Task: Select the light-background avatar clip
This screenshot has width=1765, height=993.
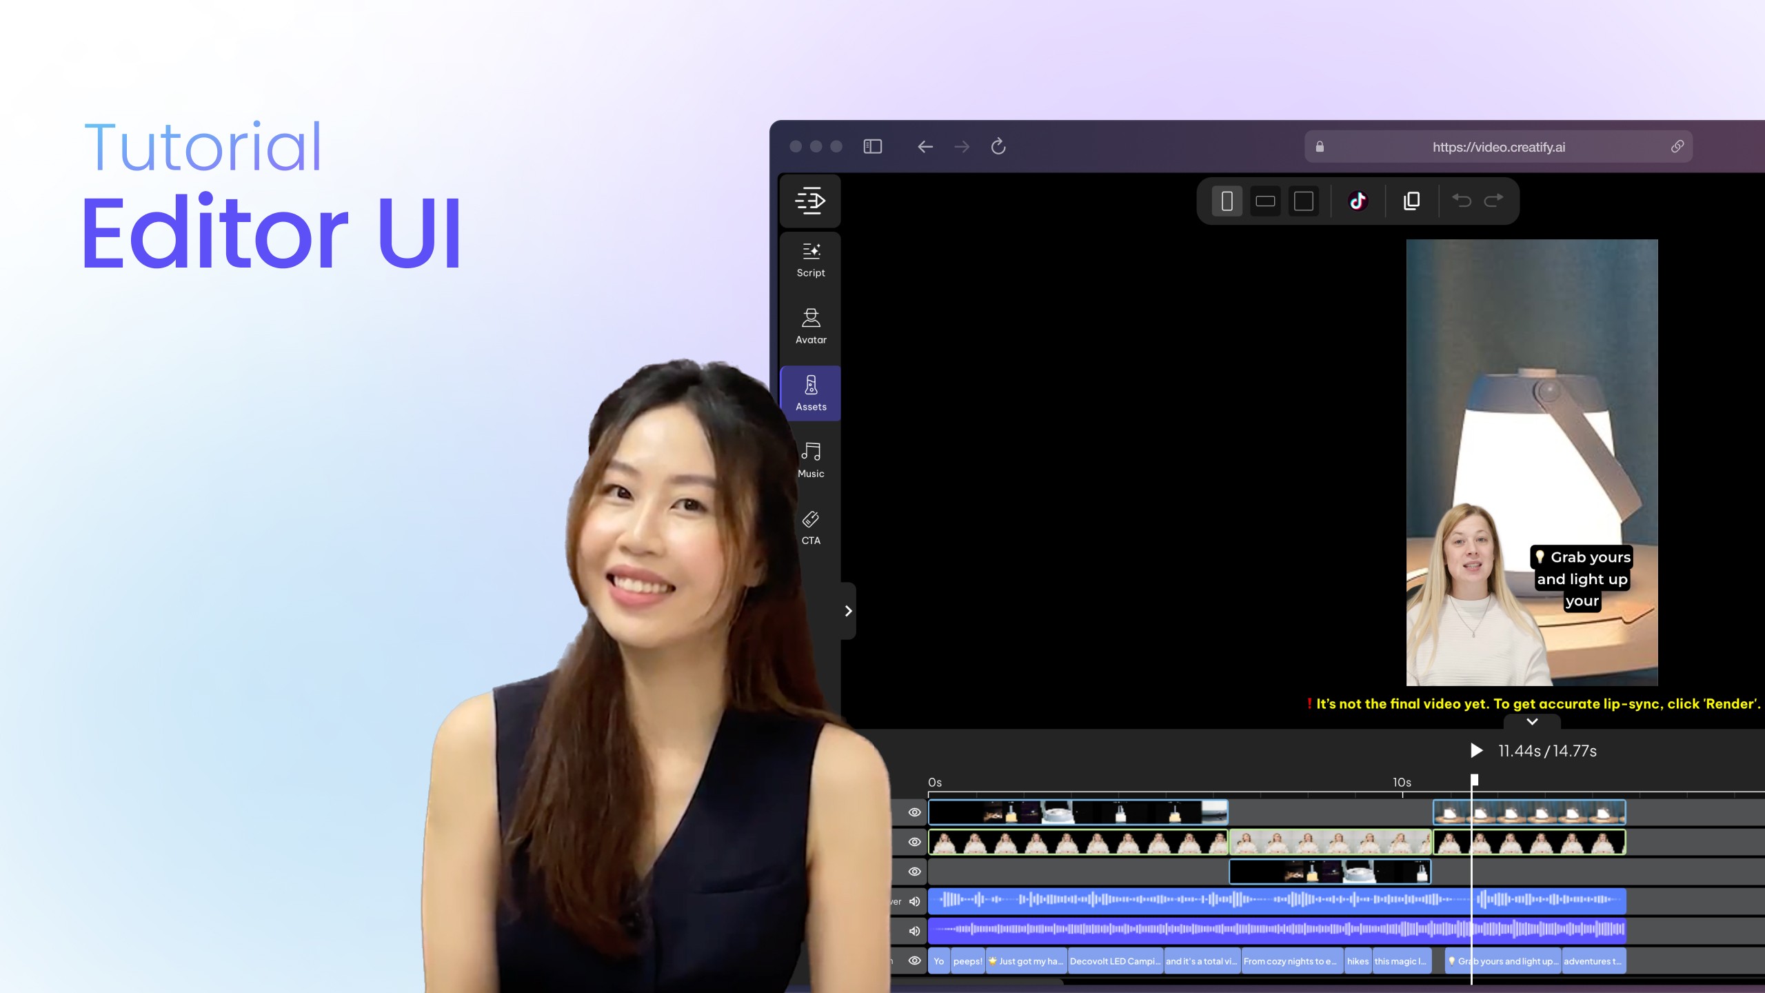Action: tap(1331, 842)
